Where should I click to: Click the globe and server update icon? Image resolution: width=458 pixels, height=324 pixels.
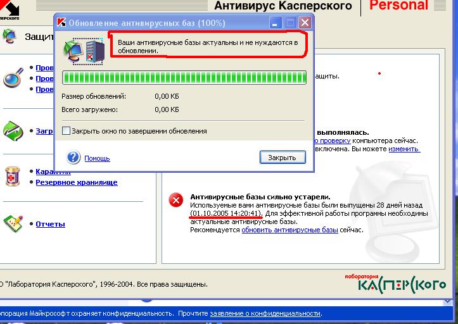84,51
